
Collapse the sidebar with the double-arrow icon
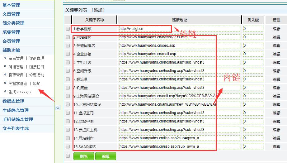(58, 108)
